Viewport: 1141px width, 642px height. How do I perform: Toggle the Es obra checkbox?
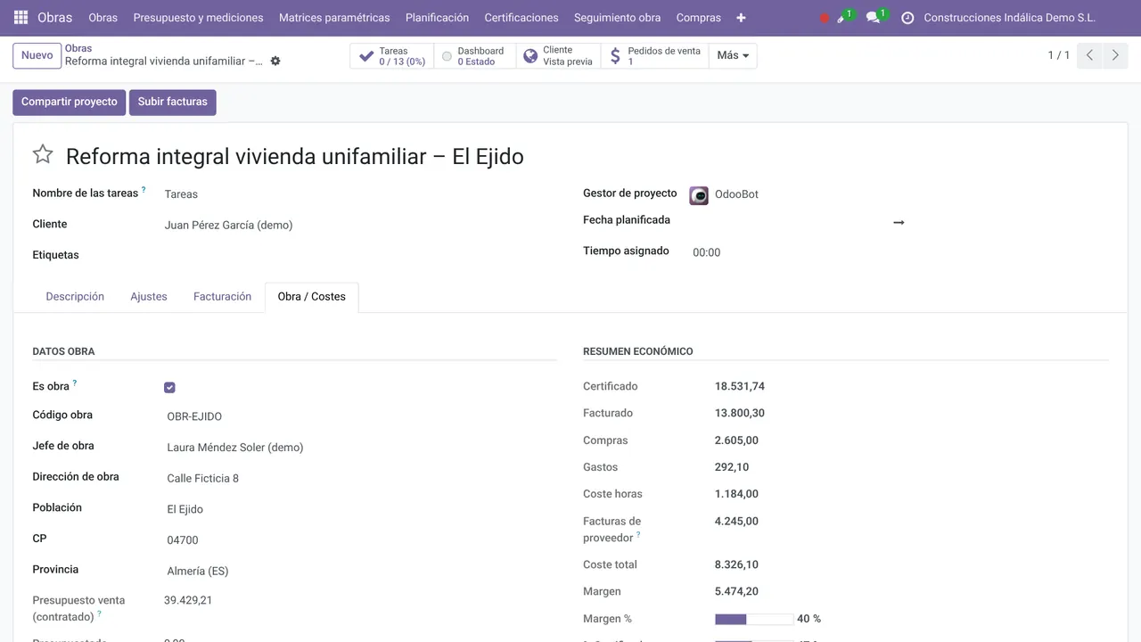tap(169, 387)
